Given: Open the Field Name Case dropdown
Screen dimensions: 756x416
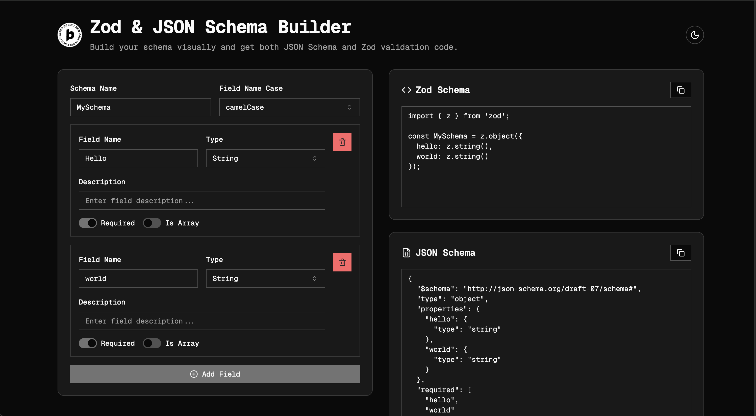Looking at the screenshot, I should [289, 107].
